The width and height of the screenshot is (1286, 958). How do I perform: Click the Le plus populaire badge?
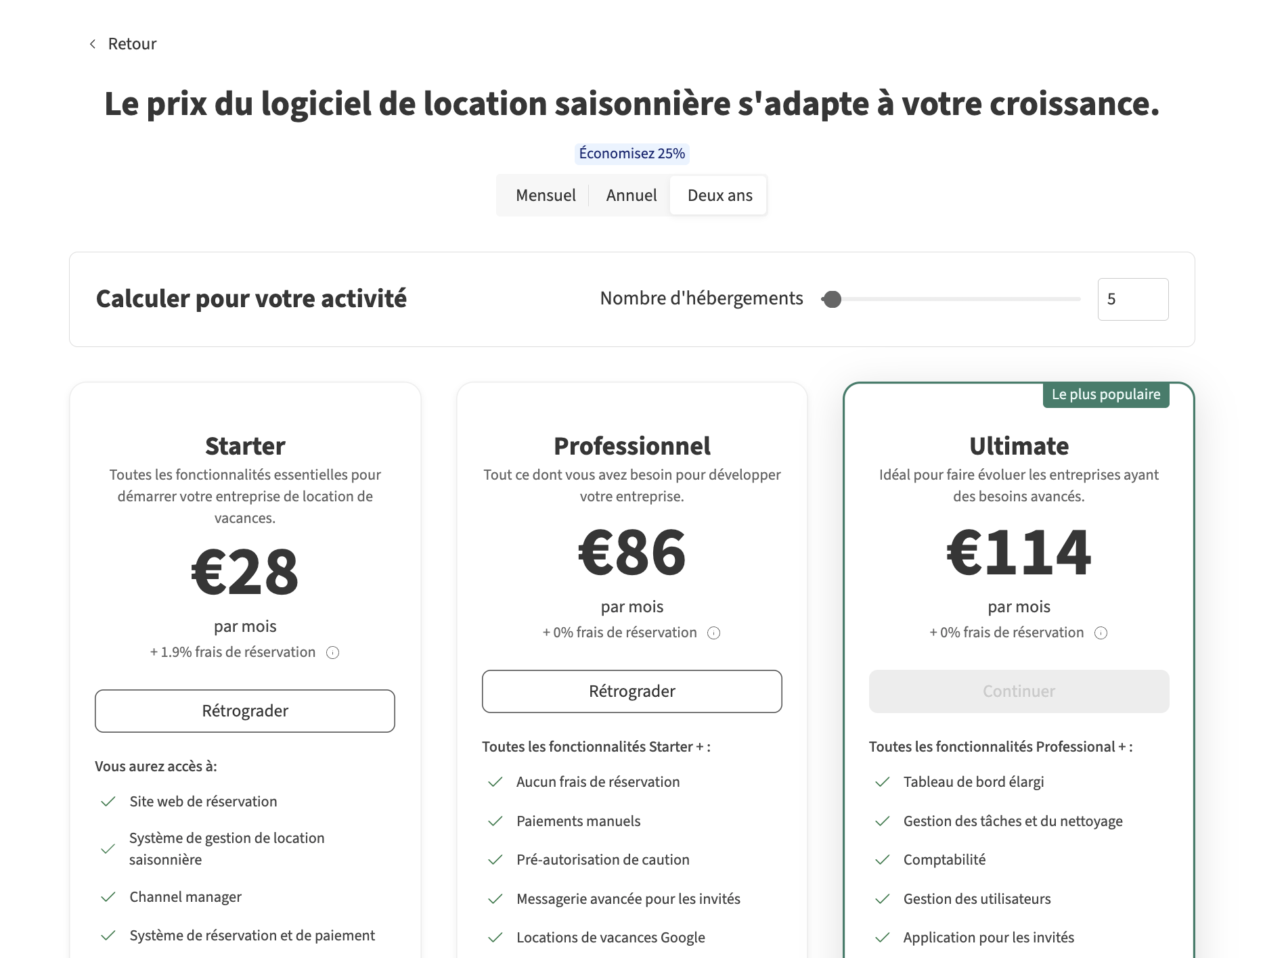pos(1105,394)
